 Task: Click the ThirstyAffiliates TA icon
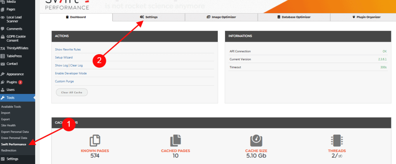tap(3, 48)
